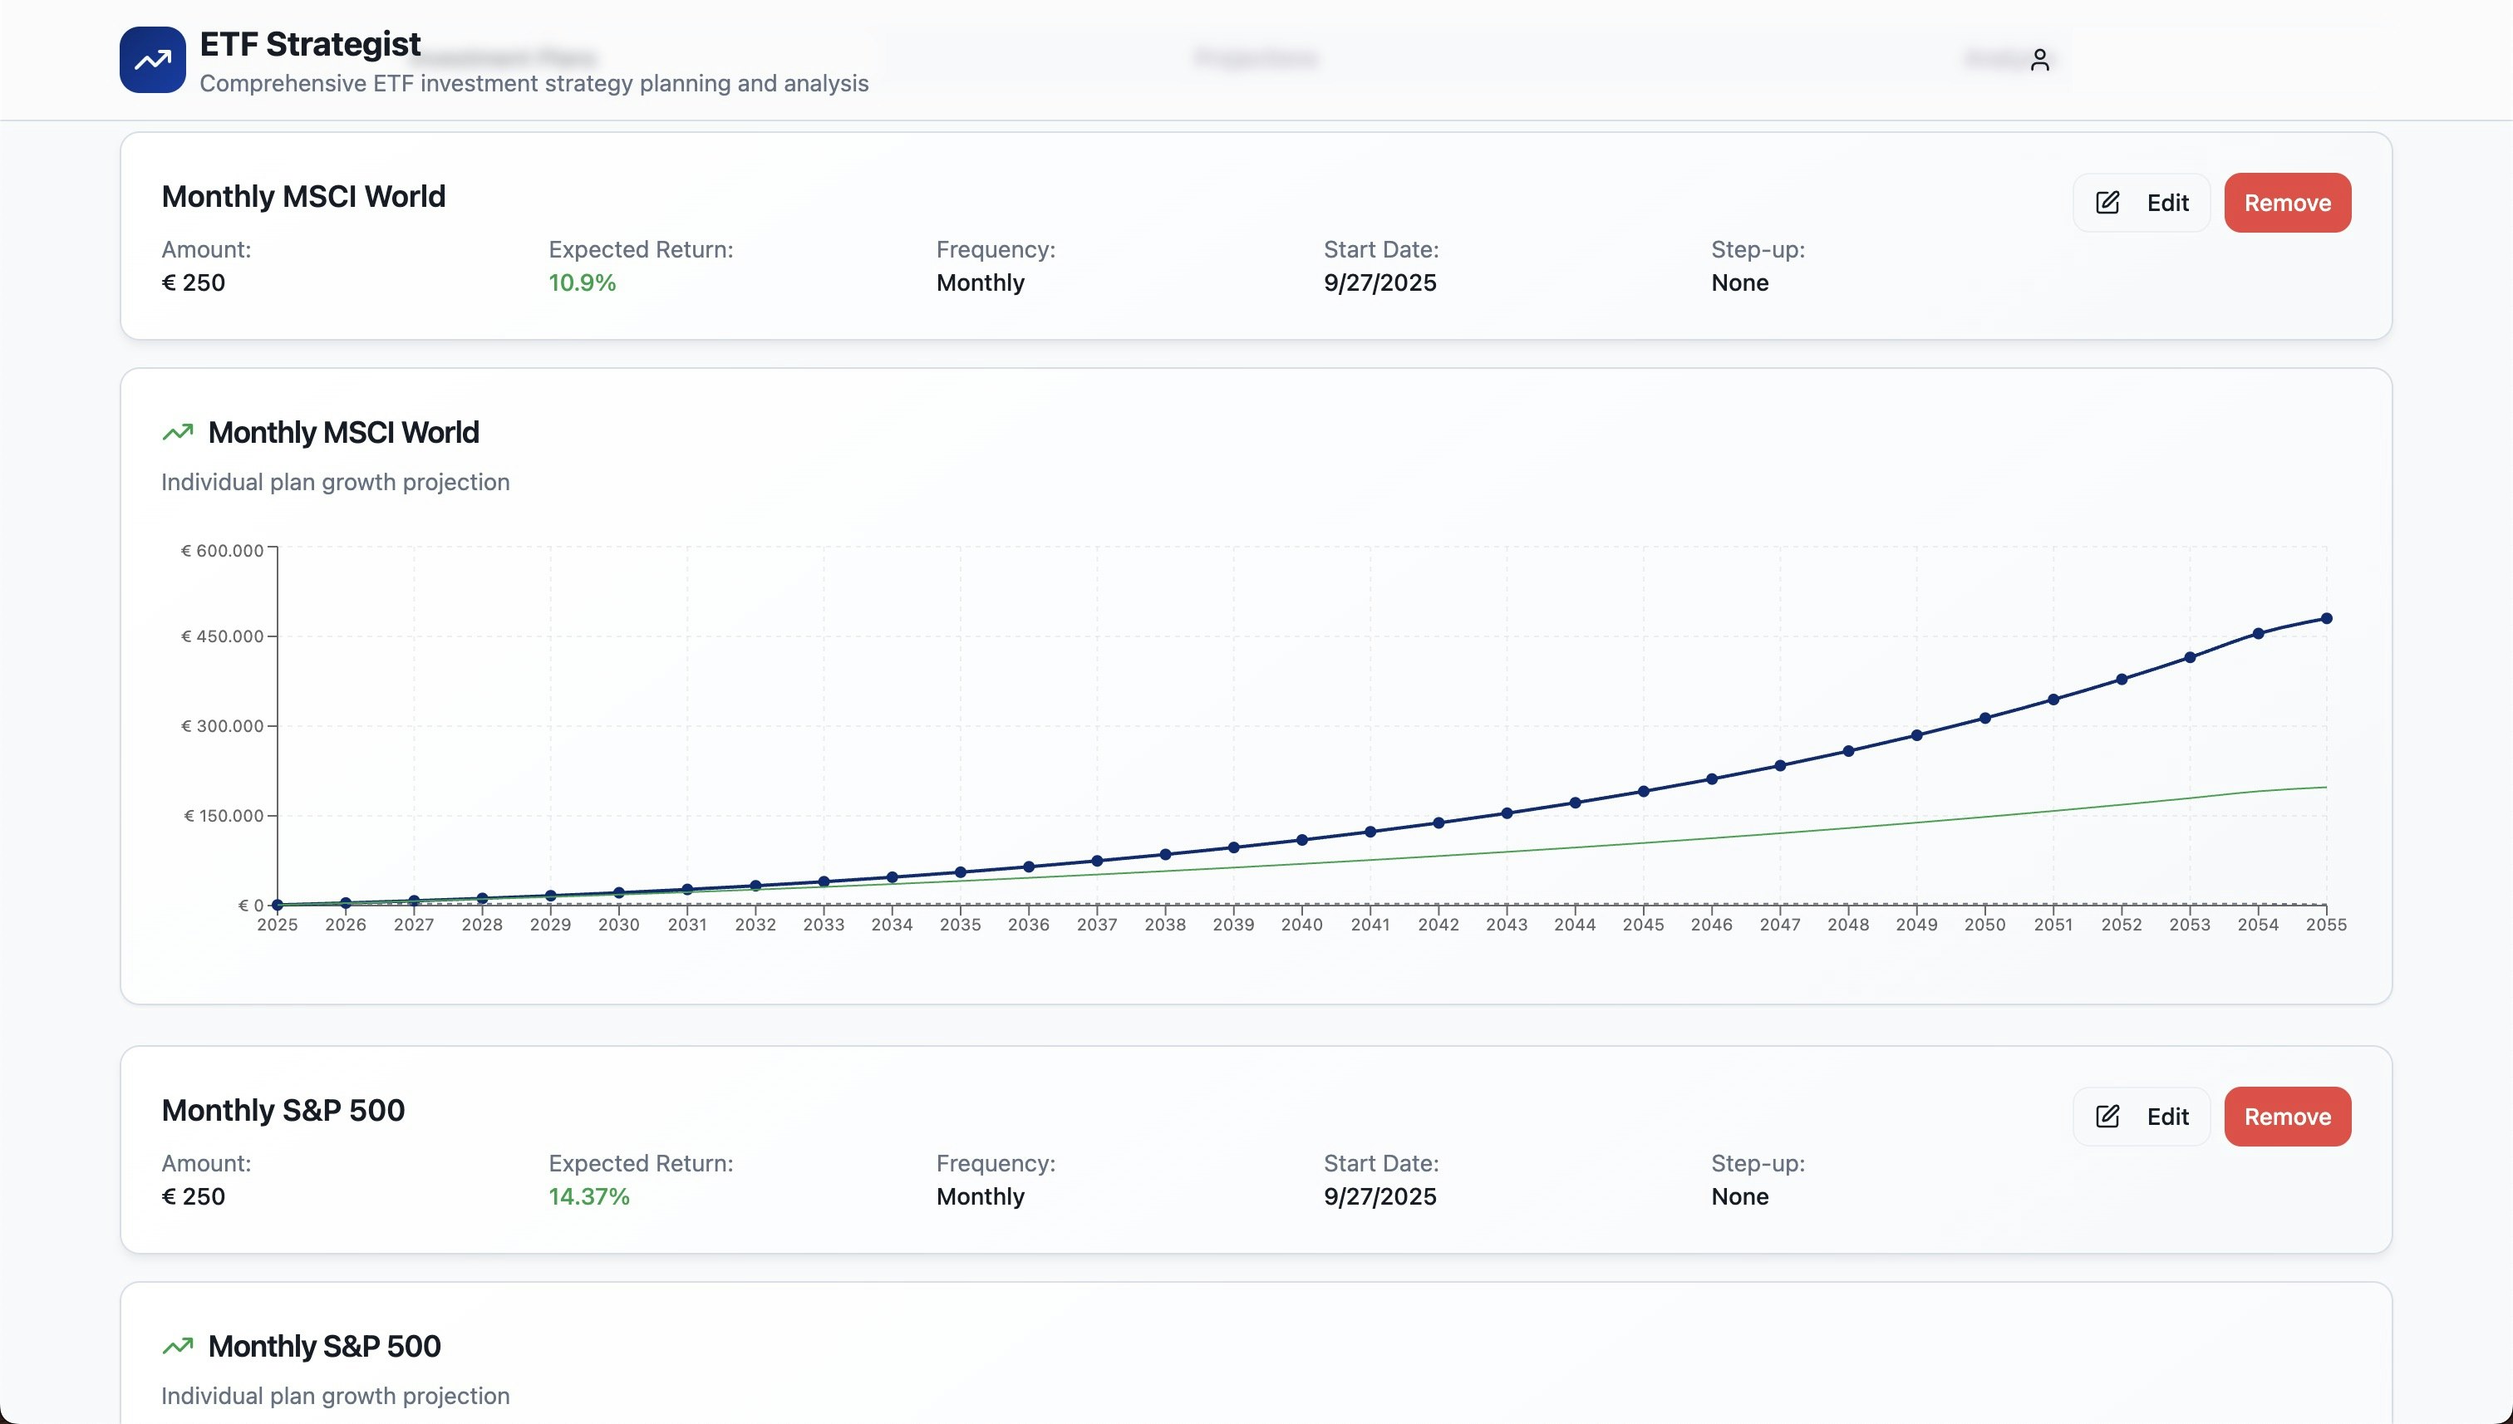Select the 2045 data point on blue line
Viewport: 2513px width, 1424px height.
[1644, 791]
